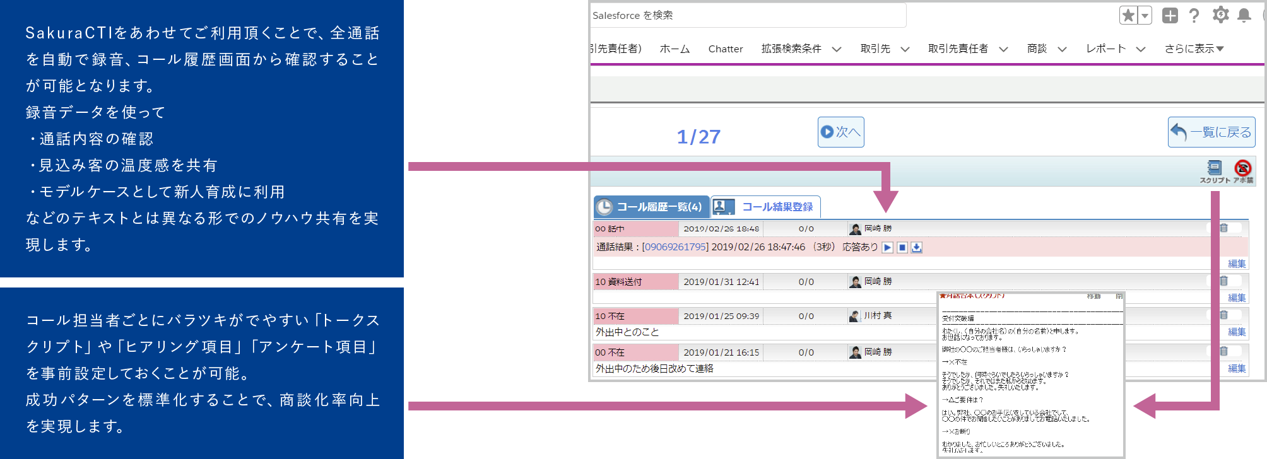
Task: Select the note 外出中とのこと
Action: (627, 332)
